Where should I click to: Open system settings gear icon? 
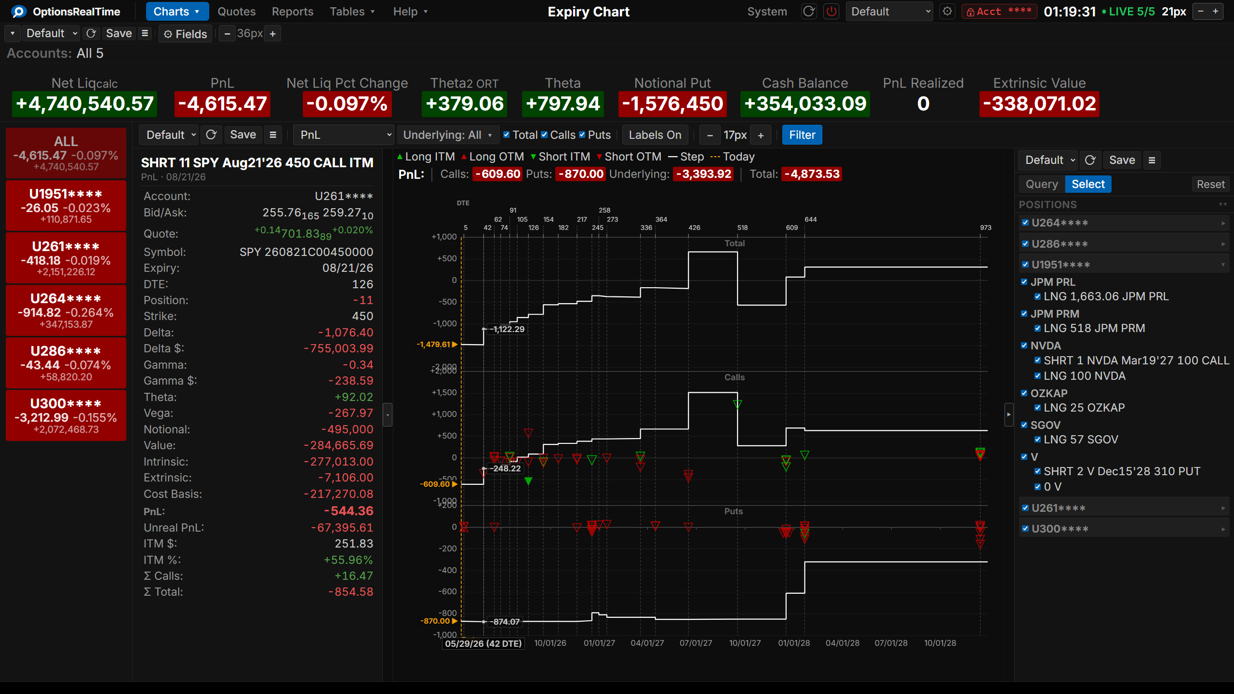coord(947,12)
